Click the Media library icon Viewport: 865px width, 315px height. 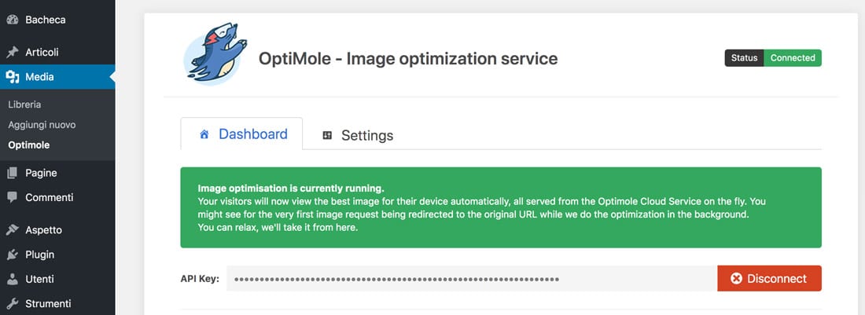12,77
